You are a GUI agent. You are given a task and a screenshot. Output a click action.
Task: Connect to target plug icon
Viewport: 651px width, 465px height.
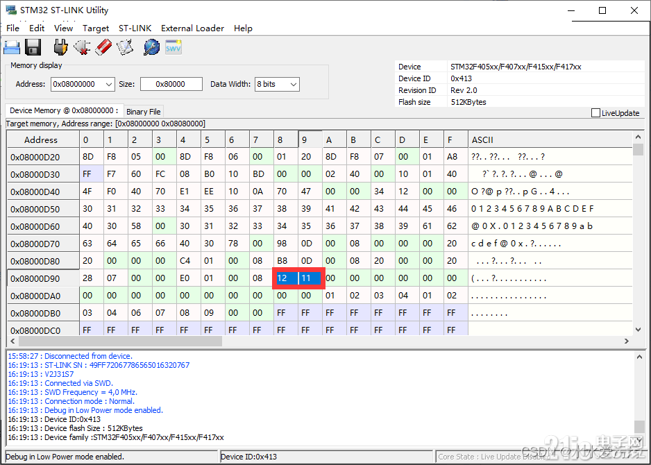(61, 47)
